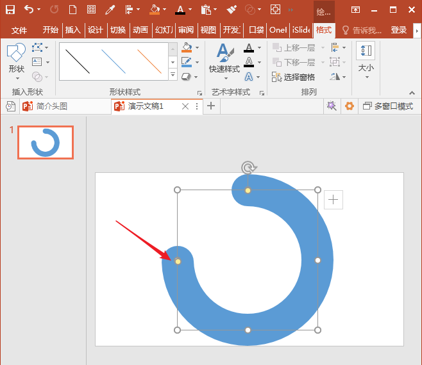Viewport: 422px width, 365px height.
Task: Collapse the ribbon with the chevron arrow
Action: (412, 93)
